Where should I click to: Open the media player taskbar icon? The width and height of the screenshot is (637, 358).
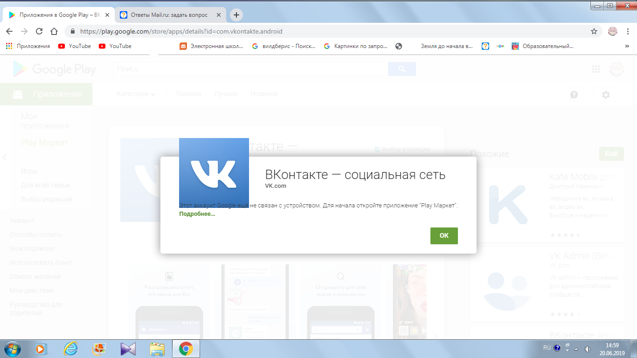tap(41, 349)
